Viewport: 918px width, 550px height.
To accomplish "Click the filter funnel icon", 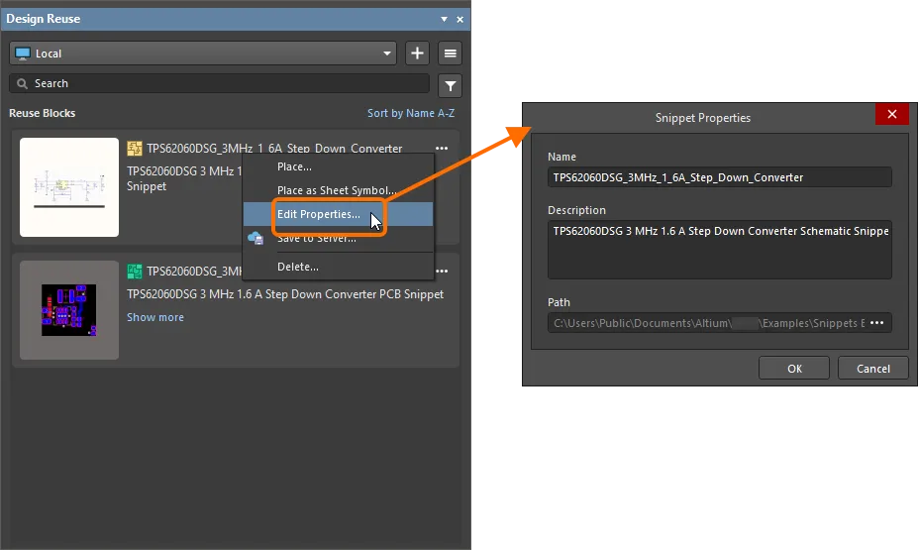I will point(451,86).
